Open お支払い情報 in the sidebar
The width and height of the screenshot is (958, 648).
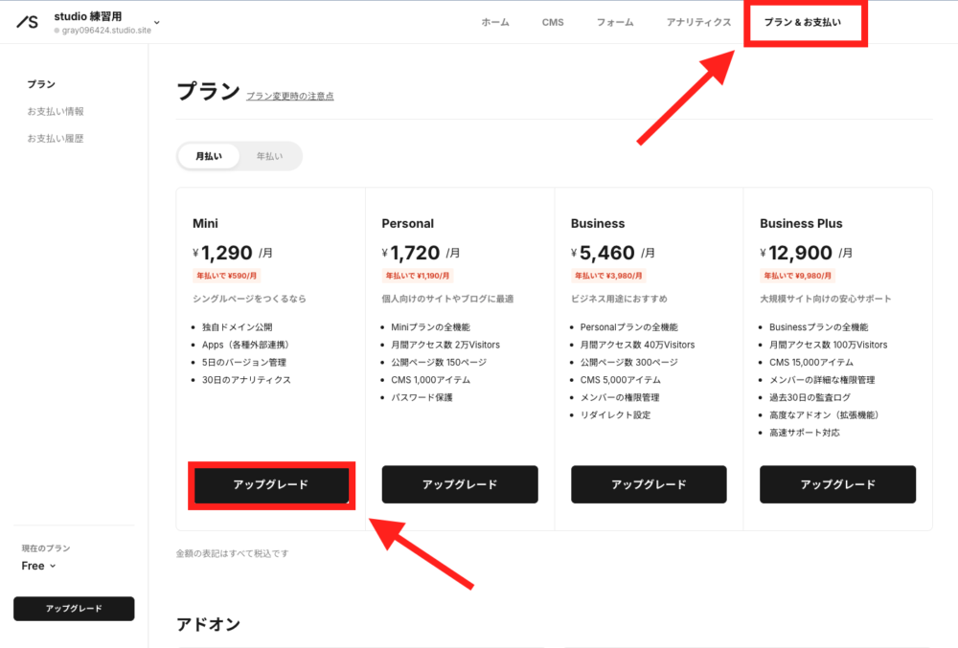(x=56, y=111)
